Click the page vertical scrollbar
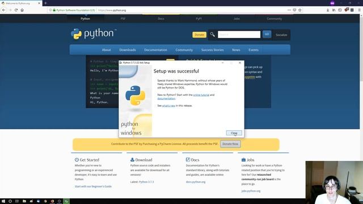Viewport: 363px width, 204px height. (x=361, y=107)
